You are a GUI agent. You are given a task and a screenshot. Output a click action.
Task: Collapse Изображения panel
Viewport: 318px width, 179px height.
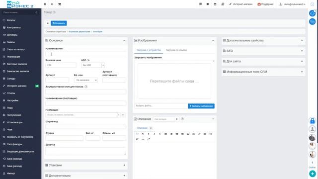pyautogui.click(x=213, y=40)
